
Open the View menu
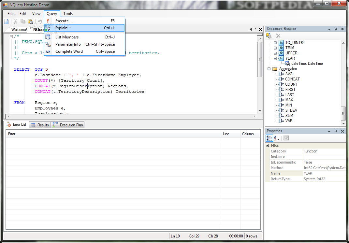pyautogui.click(x=36, y=14)
